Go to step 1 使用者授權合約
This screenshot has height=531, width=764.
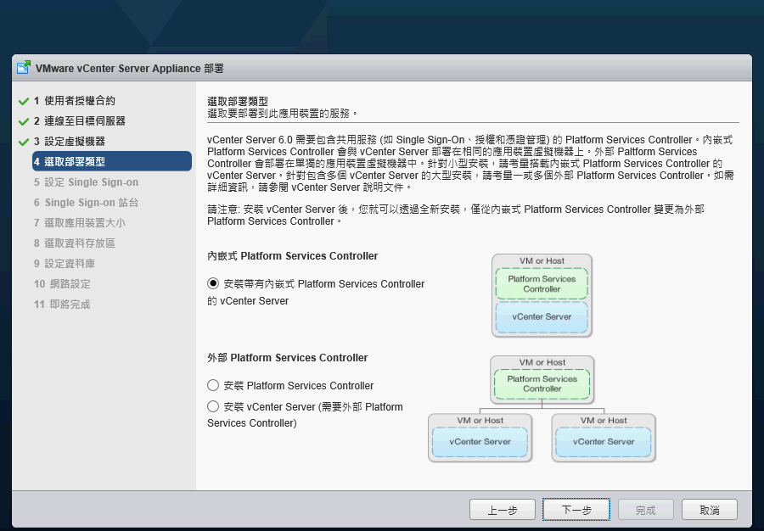coord(75,101)
